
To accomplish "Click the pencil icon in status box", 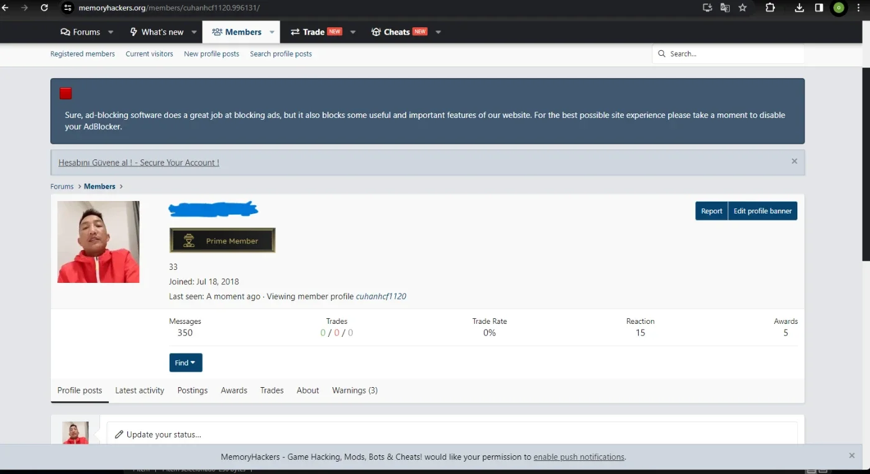I will 119,434.
